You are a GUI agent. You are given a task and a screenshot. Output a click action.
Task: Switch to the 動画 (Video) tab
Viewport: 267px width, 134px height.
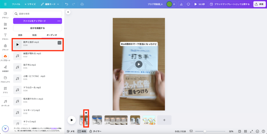(34, 35)
